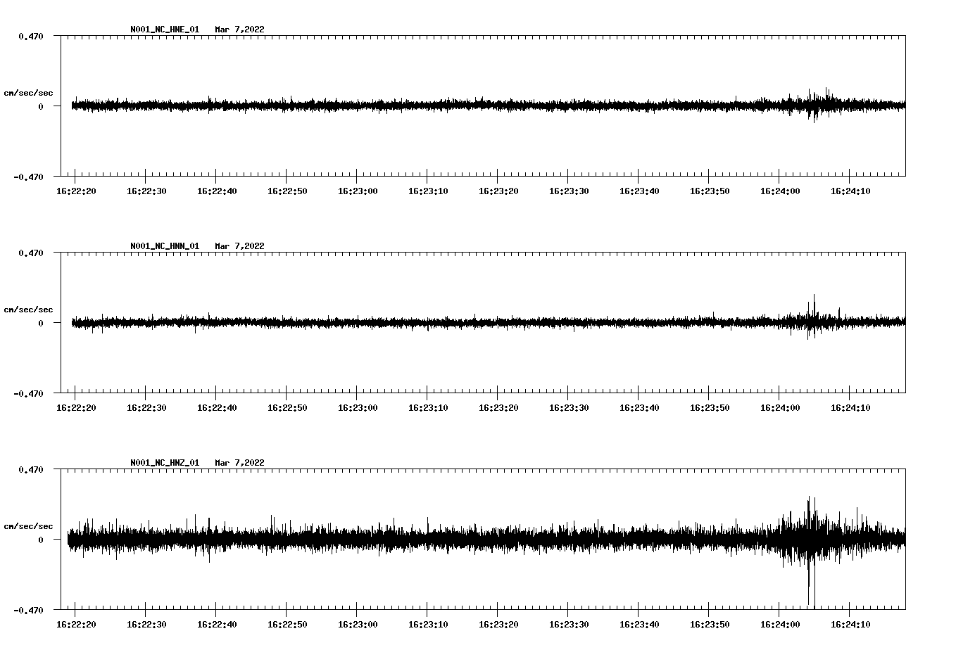Click the N001_NC_HNE_01 plot title
The height and width of the screenshot is (650, 956).
165,30
